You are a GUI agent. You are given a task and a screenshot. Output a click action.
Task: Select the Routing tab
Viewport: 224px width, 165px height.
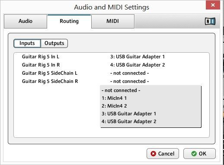pos(69,21)
